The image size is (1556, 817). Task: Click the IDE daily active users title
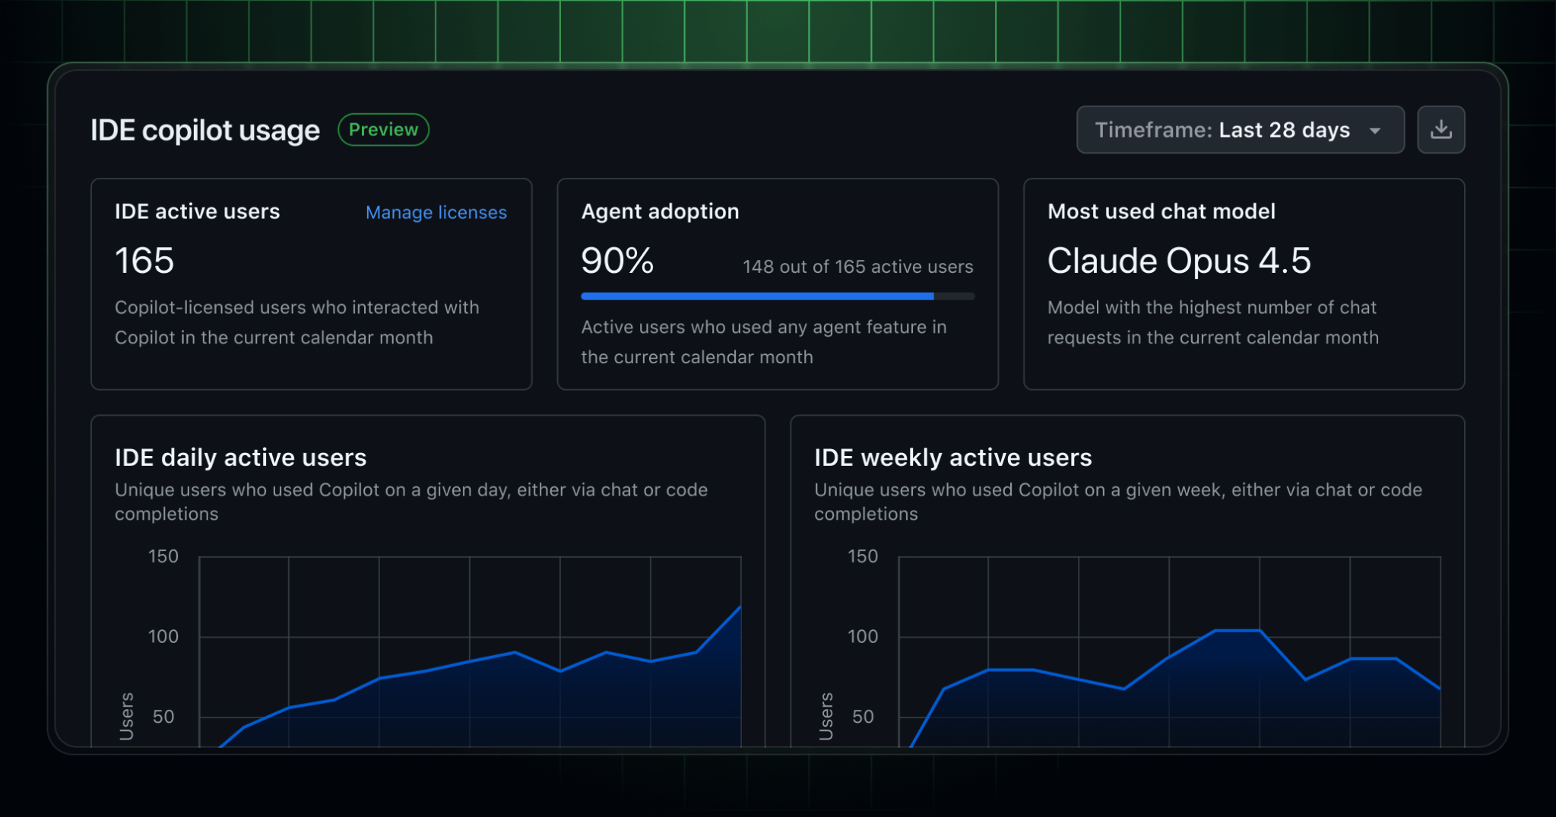(x=240, y=457)
